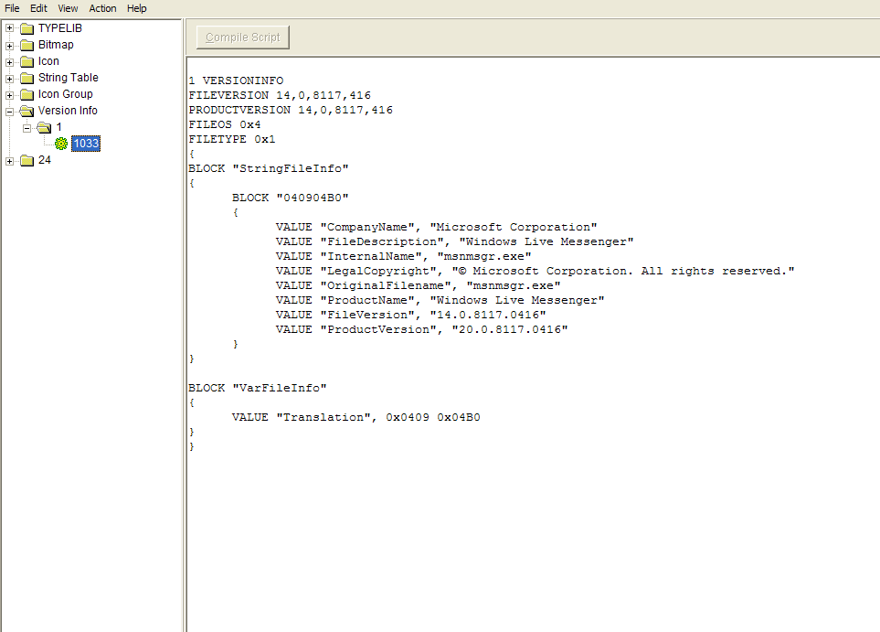
Task: Expand the String Table tree node
Action: pos(9,79)
